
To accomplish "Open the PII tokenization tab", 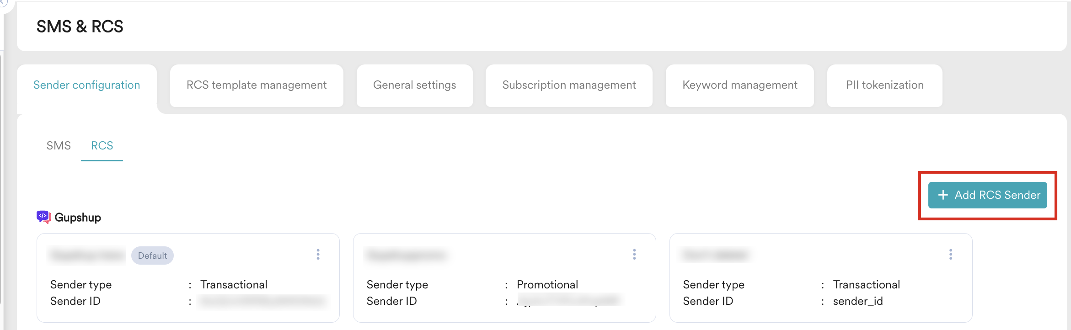I will [x=884, y=85].
